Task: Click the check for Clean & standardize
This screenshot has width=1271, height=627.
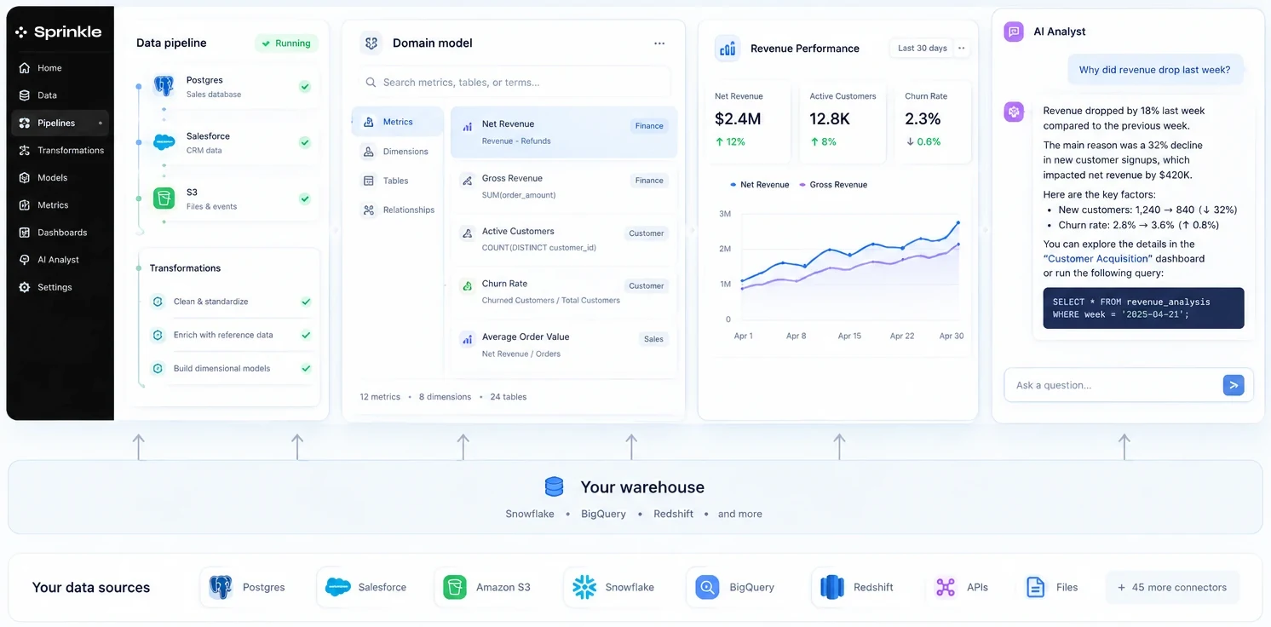Action: [306, 302]
